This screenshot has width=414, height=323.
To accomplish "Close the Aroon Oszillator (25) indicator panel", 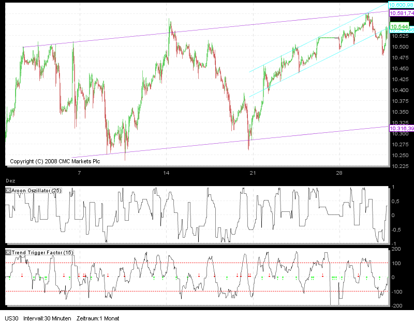I will (7, 190).
